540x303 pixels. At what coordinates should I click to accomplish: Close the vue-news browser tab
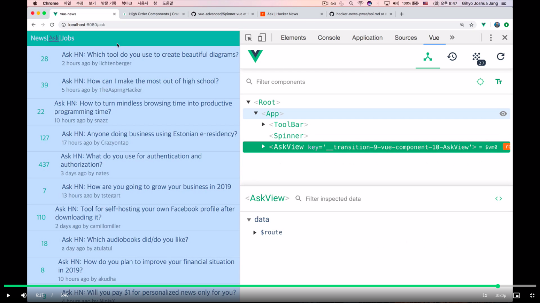(x=114, y=14)
